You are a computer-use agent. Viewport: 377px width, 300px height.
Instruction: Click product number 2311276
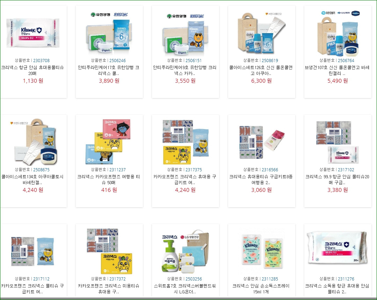(x=346, y=279)
